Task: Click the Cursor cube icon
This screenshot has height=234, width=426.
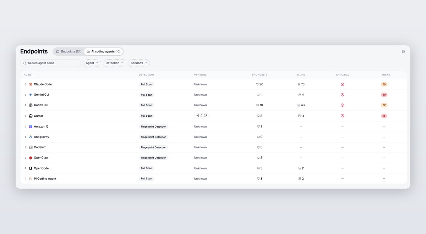Action: [x=31, y=116]
